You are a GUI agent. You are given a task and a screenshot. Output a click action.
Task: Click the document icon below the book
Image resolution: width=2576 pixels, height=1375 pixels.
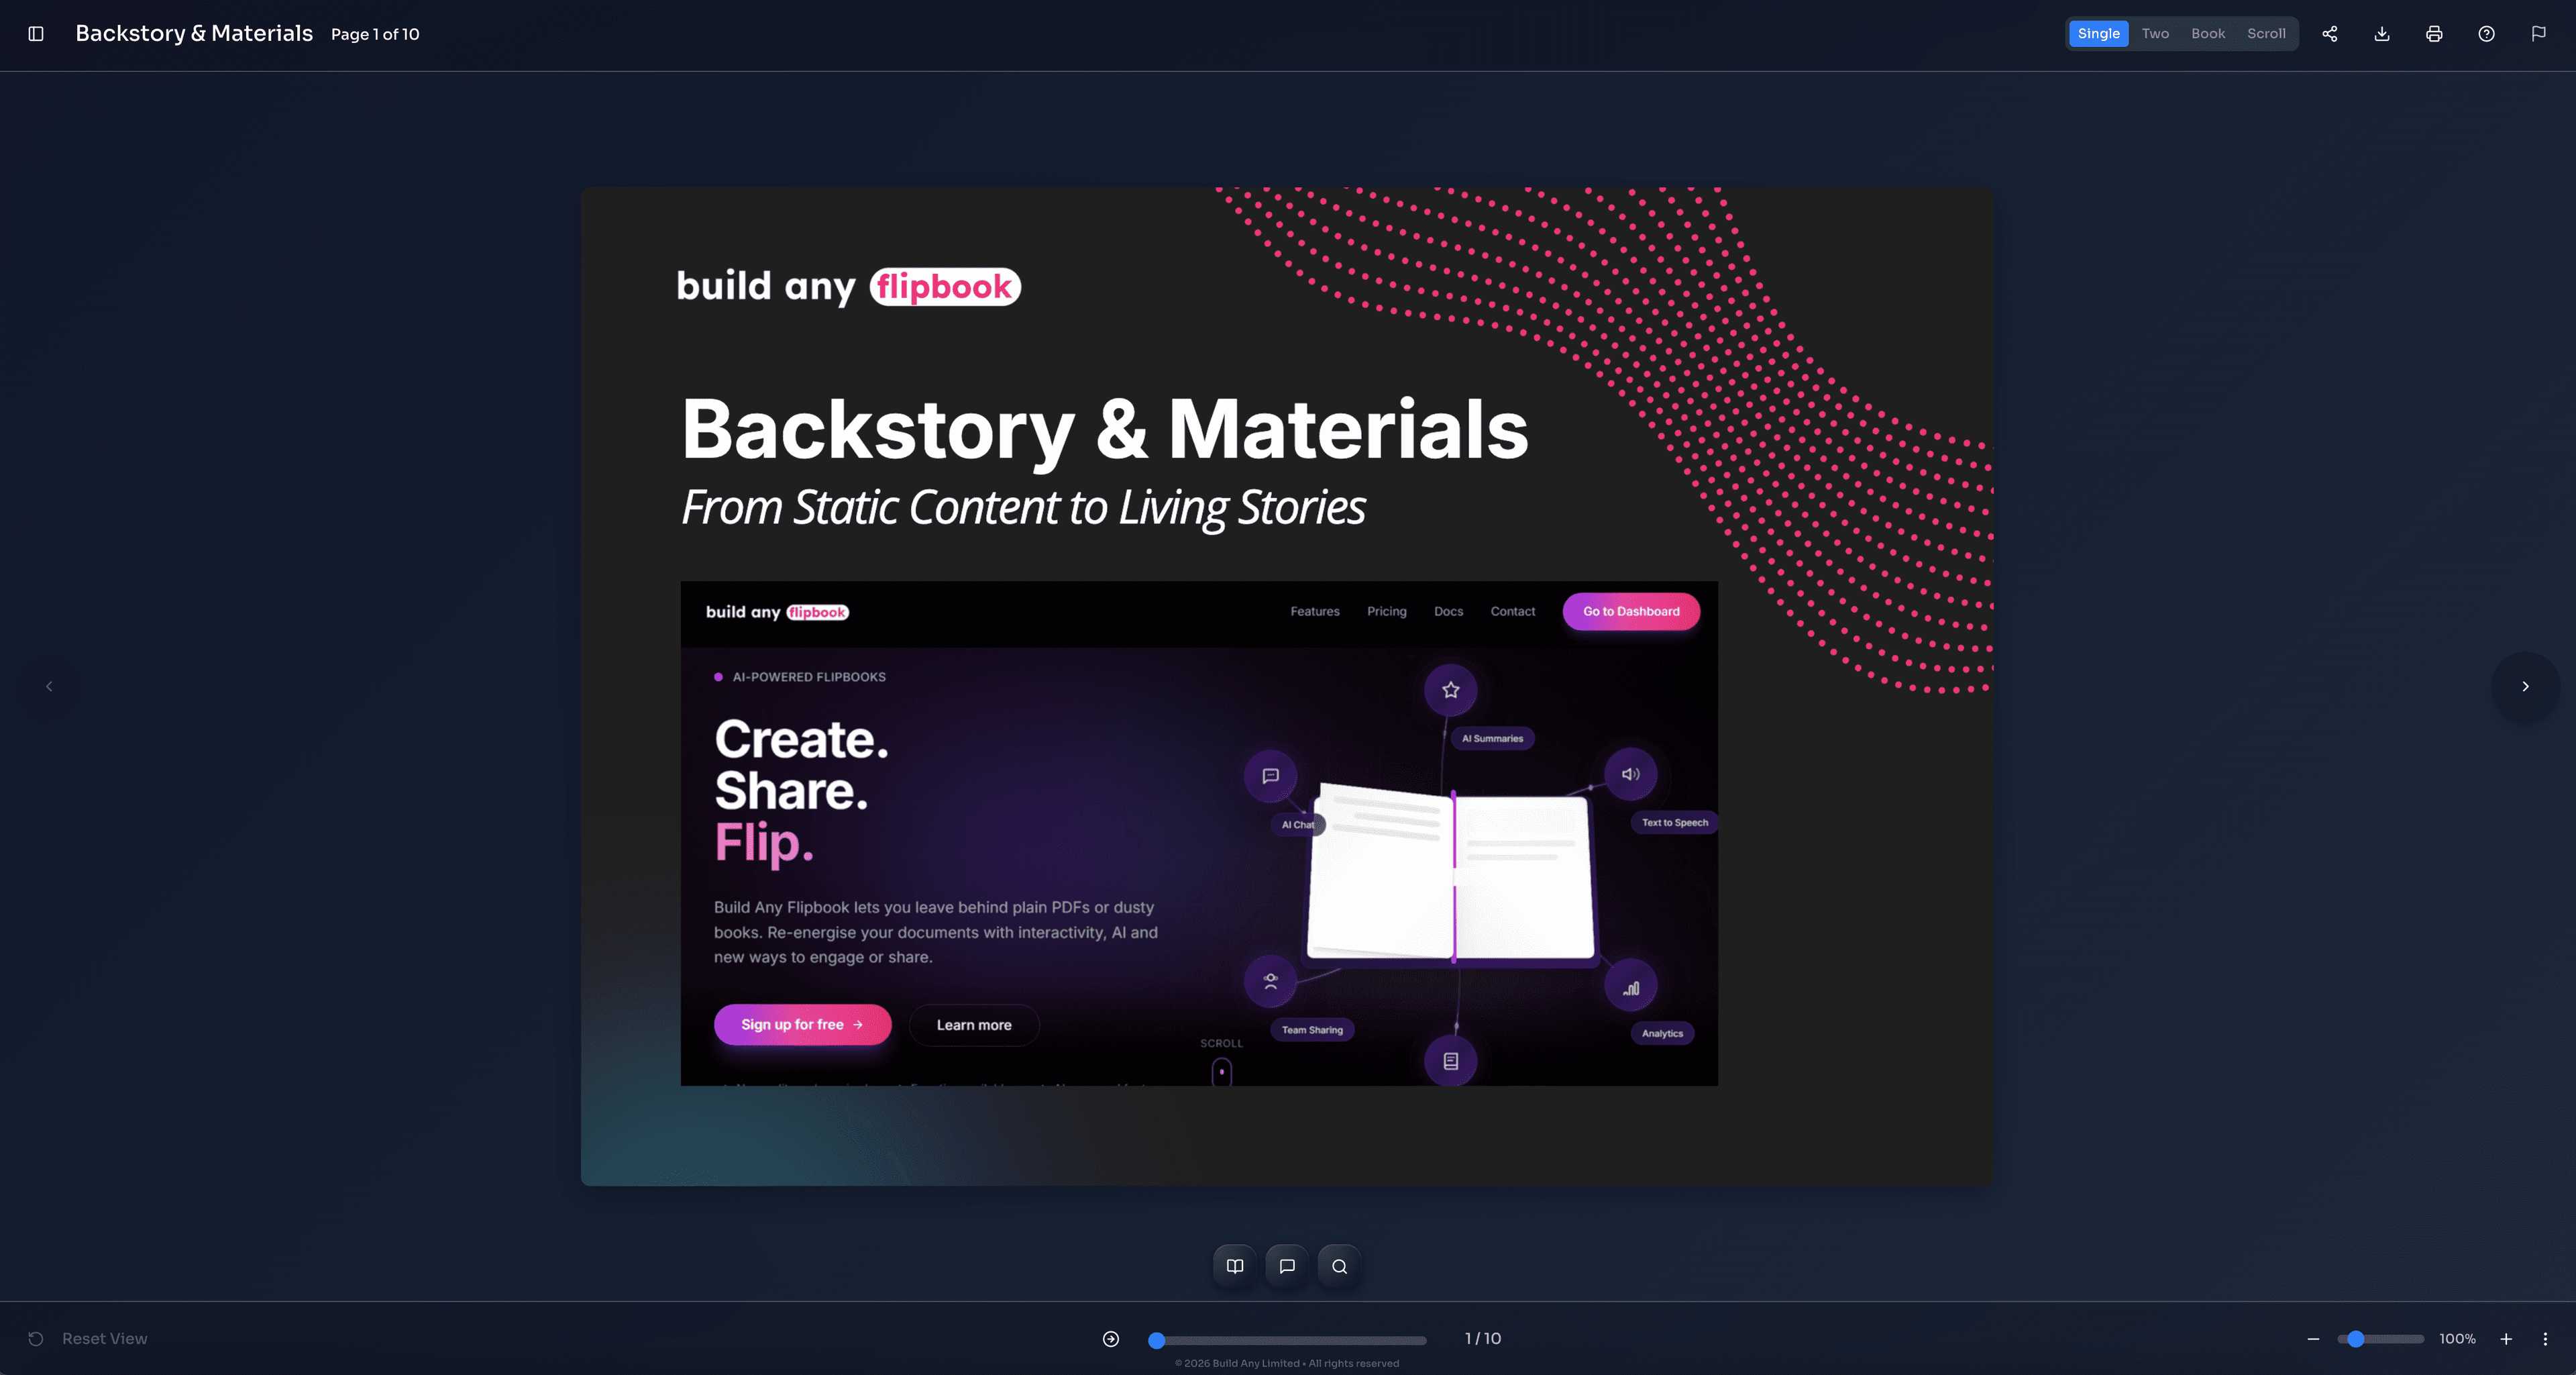point(1450,1061)
